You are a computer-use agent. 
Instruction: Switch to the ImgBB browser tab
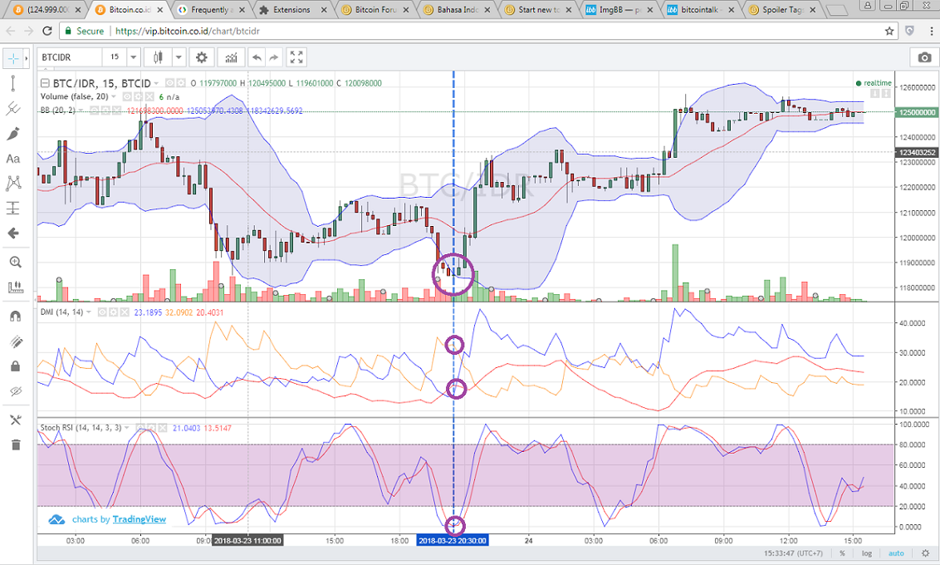pos(619,10)
